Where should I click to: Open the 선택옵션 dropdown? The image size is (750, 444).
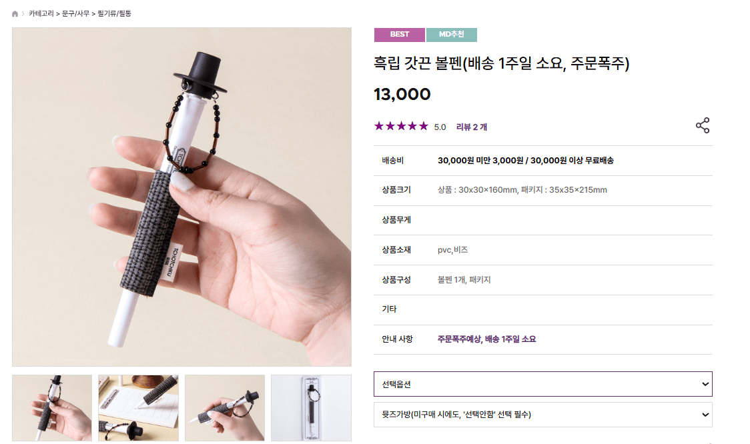pos(543,384)
